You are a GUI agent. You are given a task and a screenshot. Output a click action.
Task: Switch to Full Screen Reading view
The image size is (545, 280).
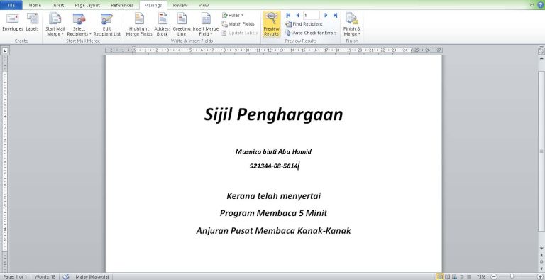point(447,277)
